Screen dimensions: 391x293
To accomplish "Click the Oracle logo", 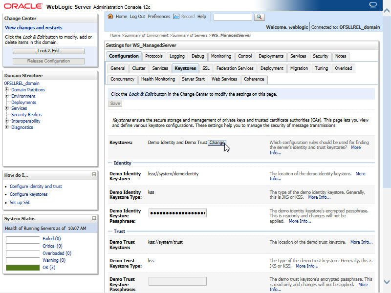I will tap(23, 6).
